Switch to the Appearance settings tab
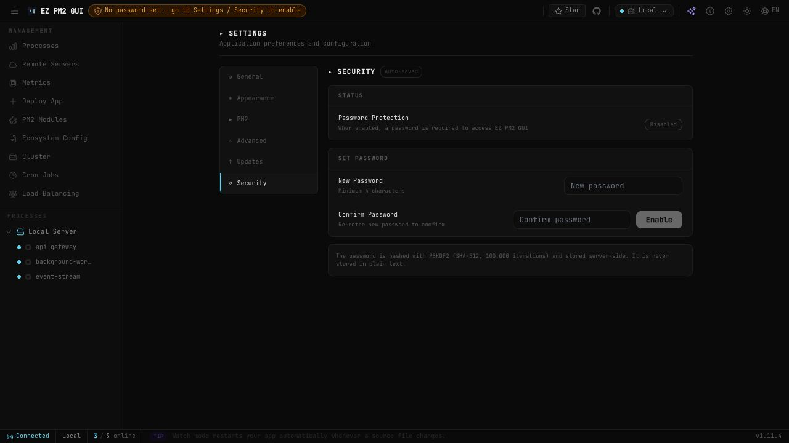The height and width of the screenshot is (443, 789). pyautogui.click(x=269, y=98)
